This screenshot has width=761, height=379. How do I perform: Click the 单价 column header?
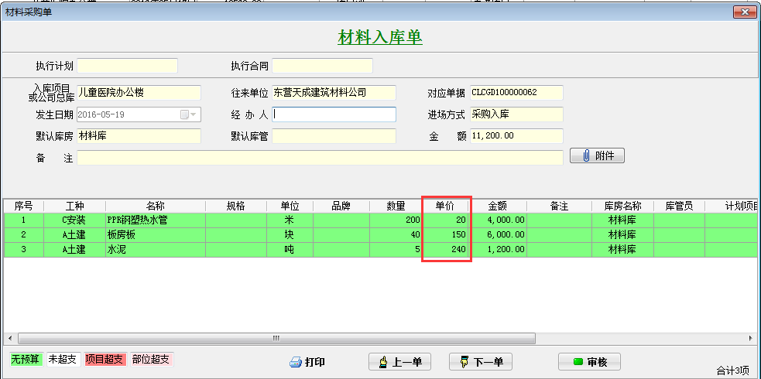[x=445, y=206]
